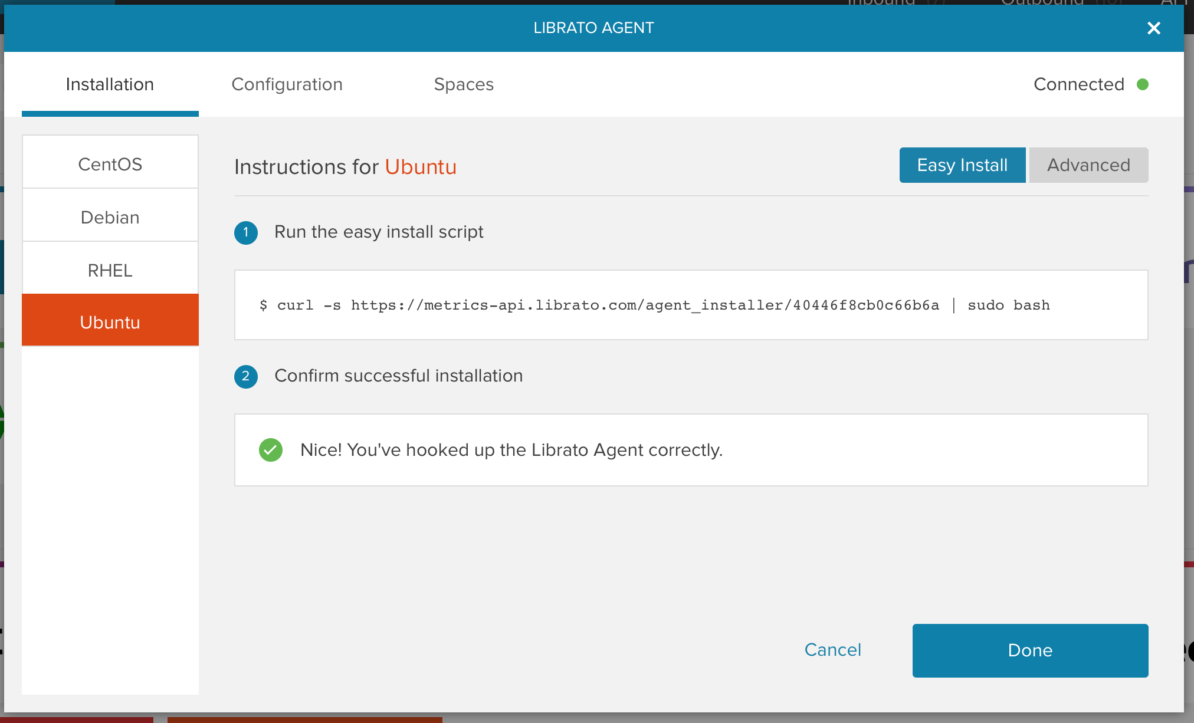Click the green Connected status dot

tap(1143, 84)
